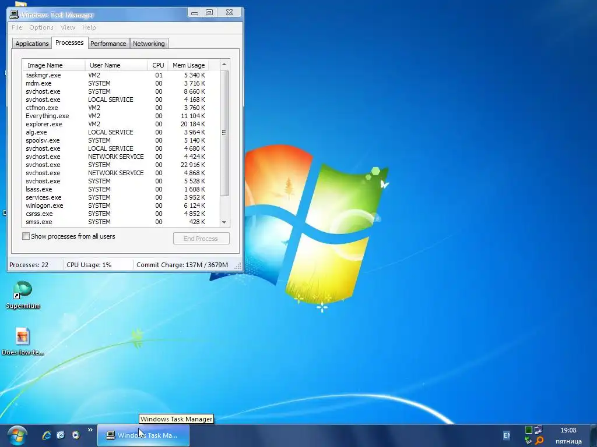This screenshot has width=597, height=447.
Task: Click the Task Manager resize grip corner
Action: click(x=238, y=266)
